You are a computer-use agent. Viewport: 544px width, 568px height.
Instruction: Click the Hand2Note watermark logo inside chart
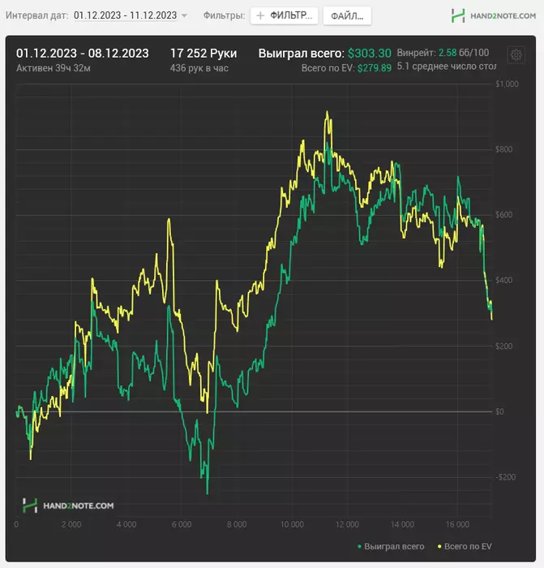(x=68, y=506)
